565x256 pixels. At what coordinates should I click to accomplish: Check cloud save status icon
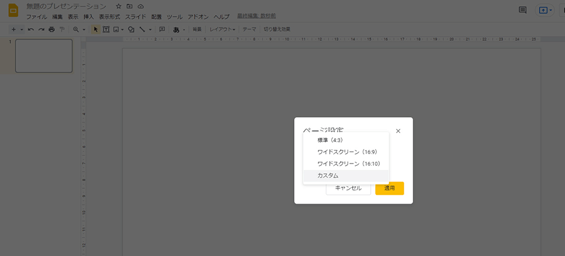click(x=141, y=6)
